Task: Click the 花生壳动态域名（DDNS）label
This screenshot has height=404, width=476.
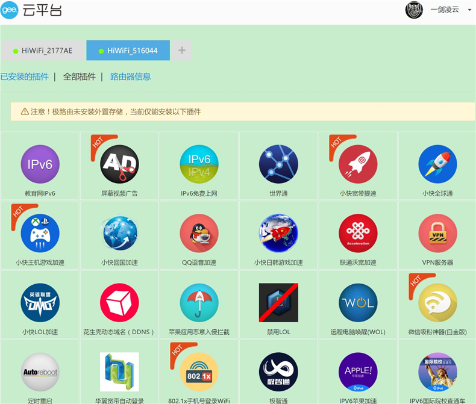Action: 119,332
